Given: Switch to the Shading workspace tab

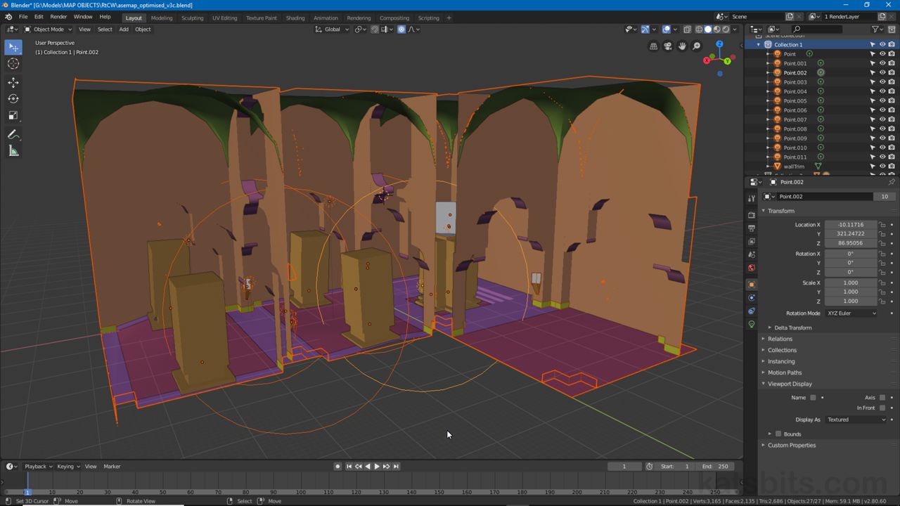Looking at the screenshot, I should click(295, 18).
